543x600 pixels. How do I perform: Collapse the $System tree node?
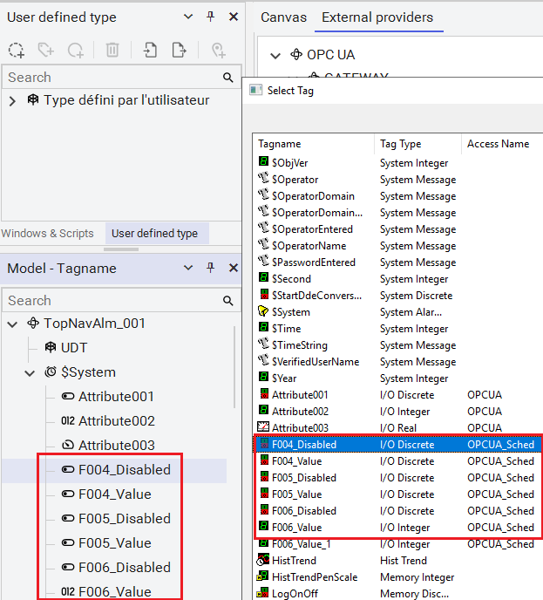pos(31,372)
